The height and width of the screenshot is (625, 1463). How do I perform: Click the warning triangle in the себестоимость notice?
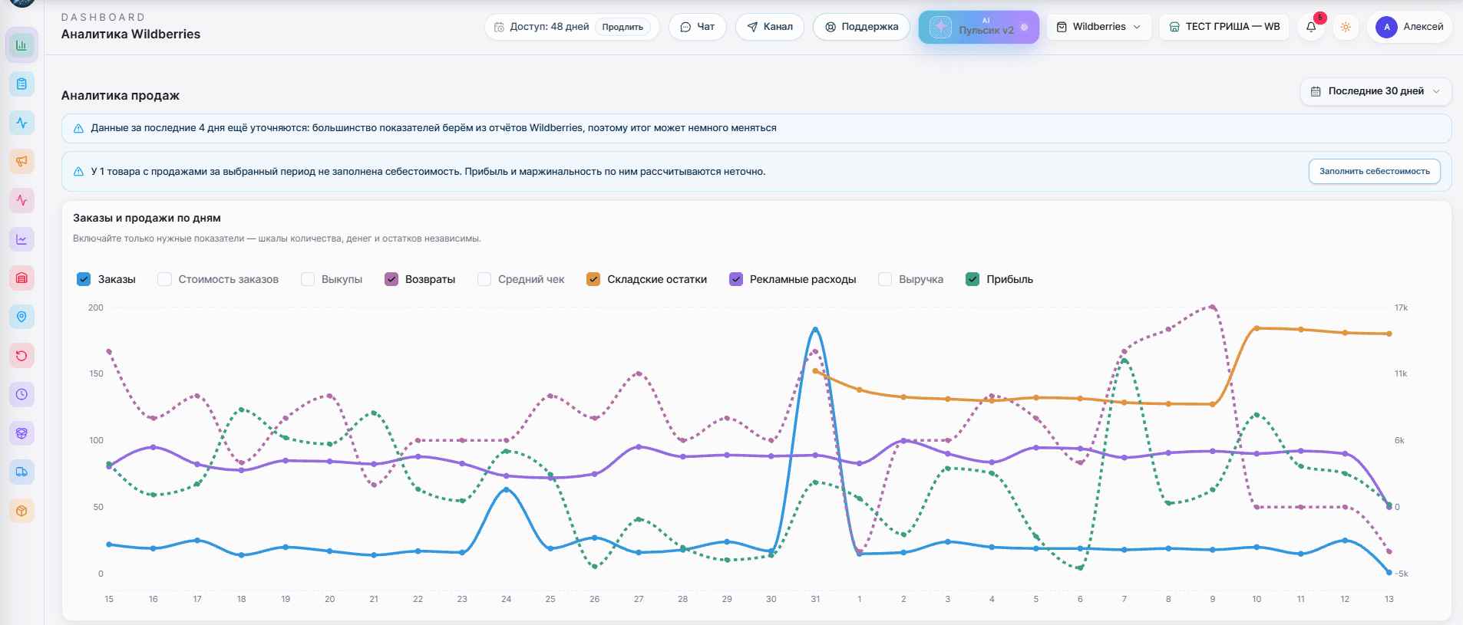pos(78,172)
